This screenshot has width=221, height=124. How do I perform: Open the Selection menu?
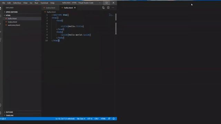(17, 3)
